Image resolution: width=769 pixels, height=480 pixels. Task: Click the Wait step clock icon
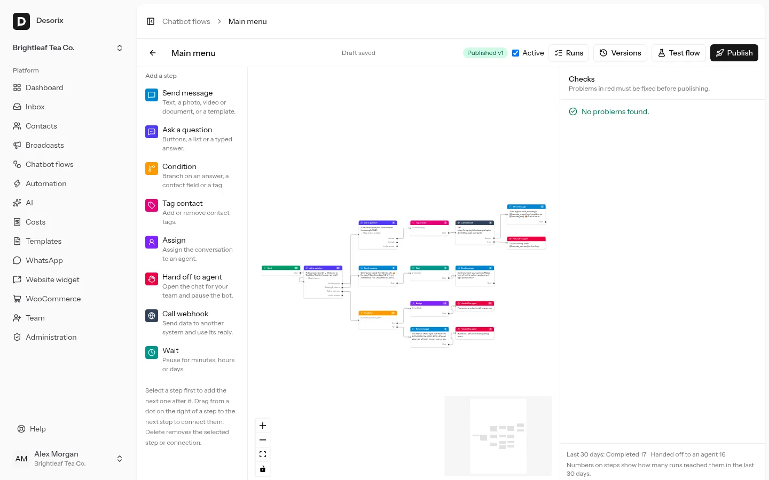point(152,353)
